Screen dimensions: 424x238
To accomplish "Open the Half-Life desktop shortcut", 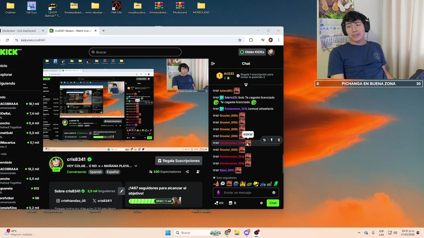I will [x=116, y=8].
